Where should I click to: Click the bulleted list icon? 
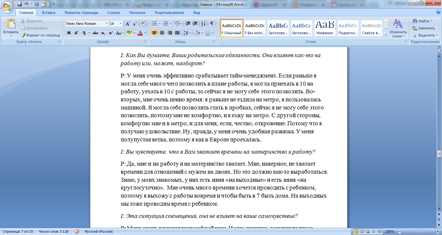coord(154,24)
